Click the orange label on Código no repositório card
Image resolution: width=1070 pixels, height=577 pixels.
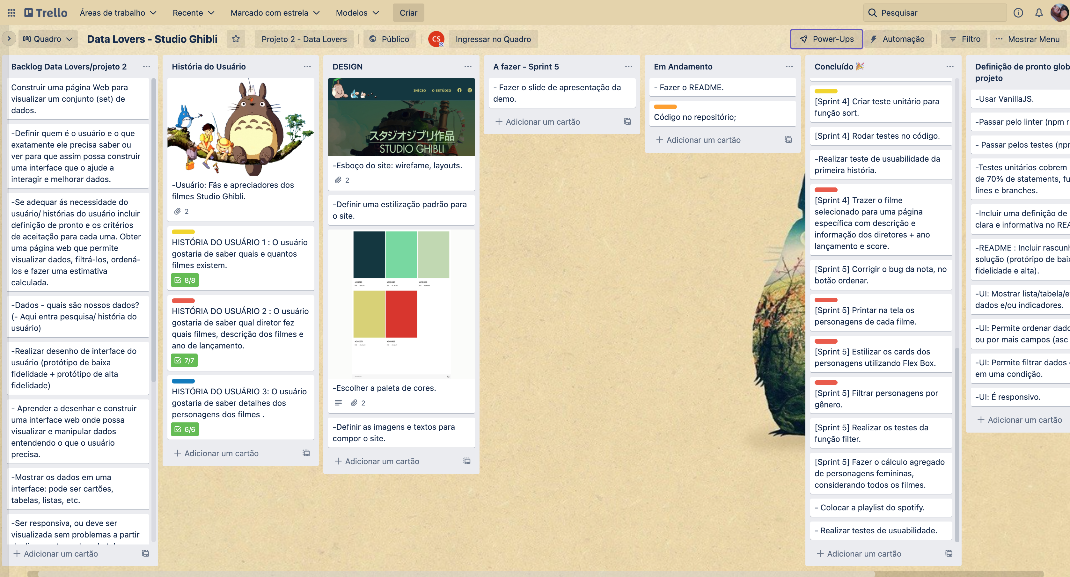coord(665,107)
